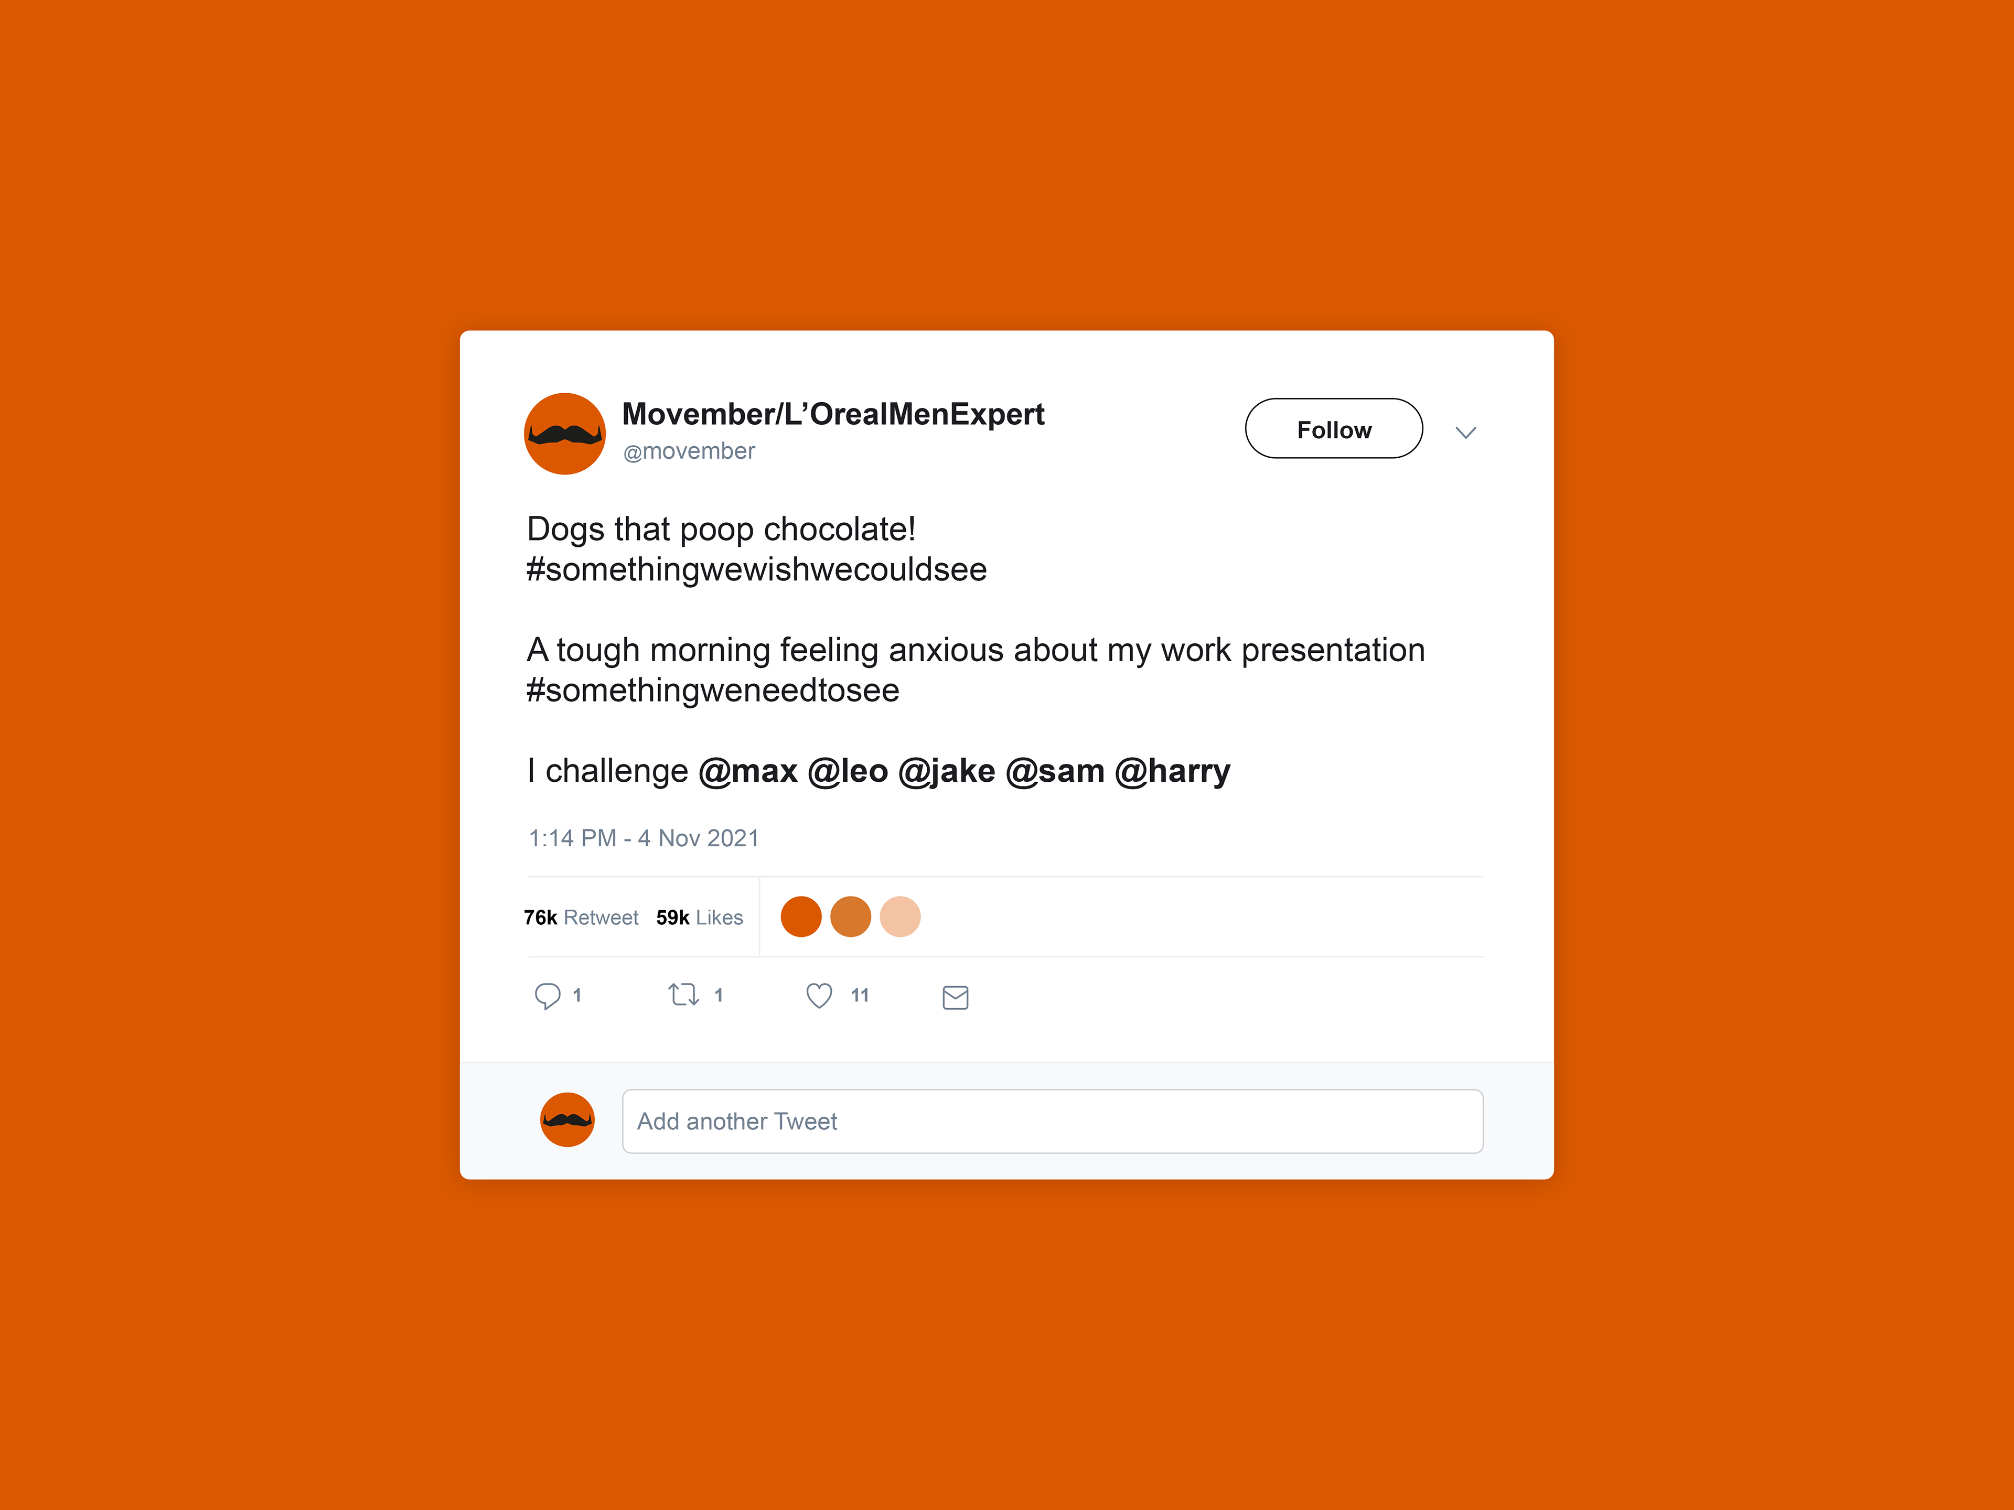The image size is (2014, 1510).
Task: Click the @max mention
Action: point(747,772)
